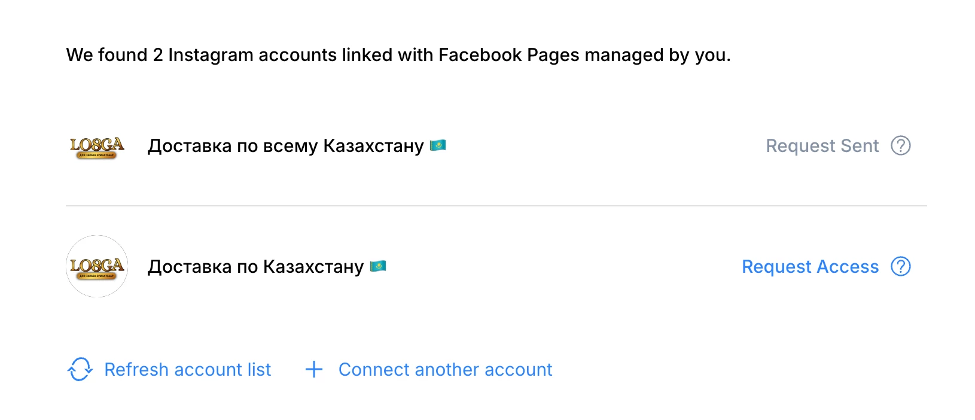975x420 pixels.
Task: Click the greyed Request Sent label
Action: [822, 145]
